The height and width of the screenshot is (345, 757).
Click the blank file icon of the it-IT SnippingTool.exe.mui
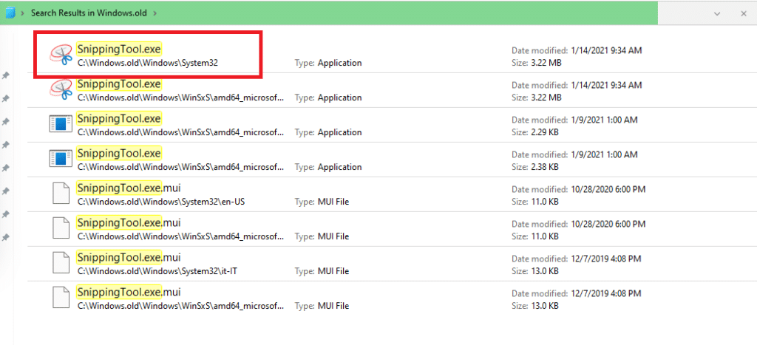click(61, 262)
